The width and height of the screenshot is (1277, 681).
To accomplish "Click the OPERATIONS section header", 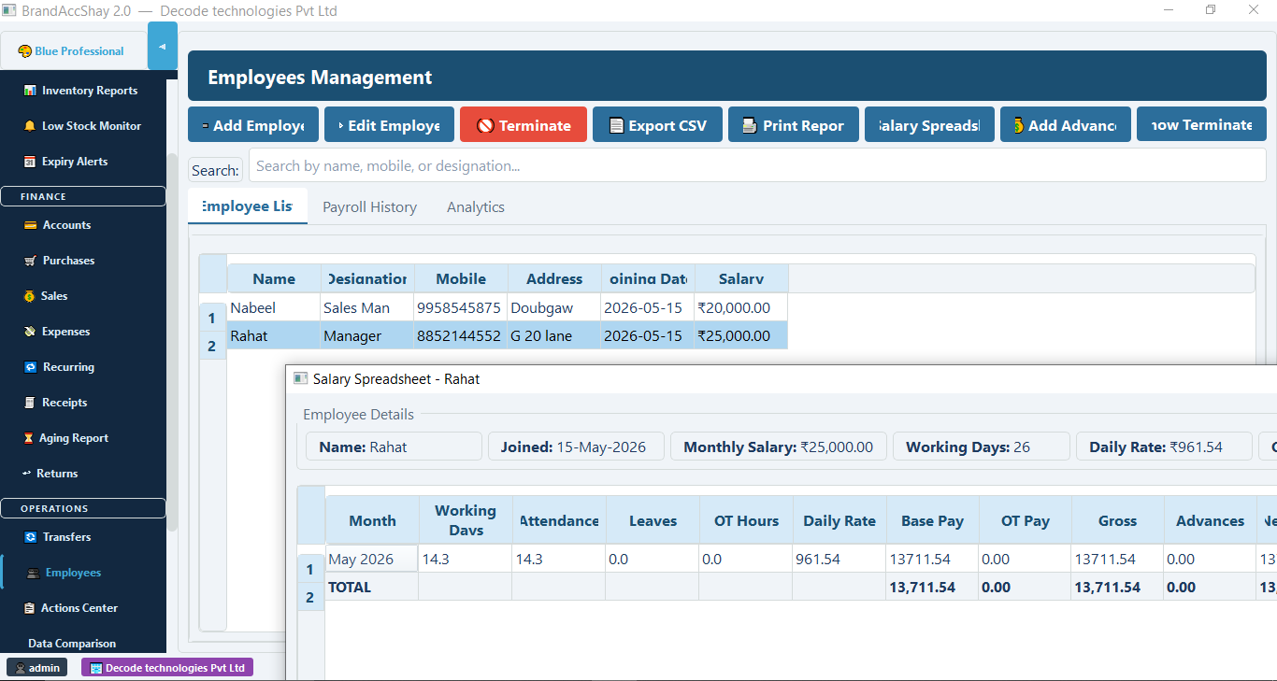I will [83, 508].
